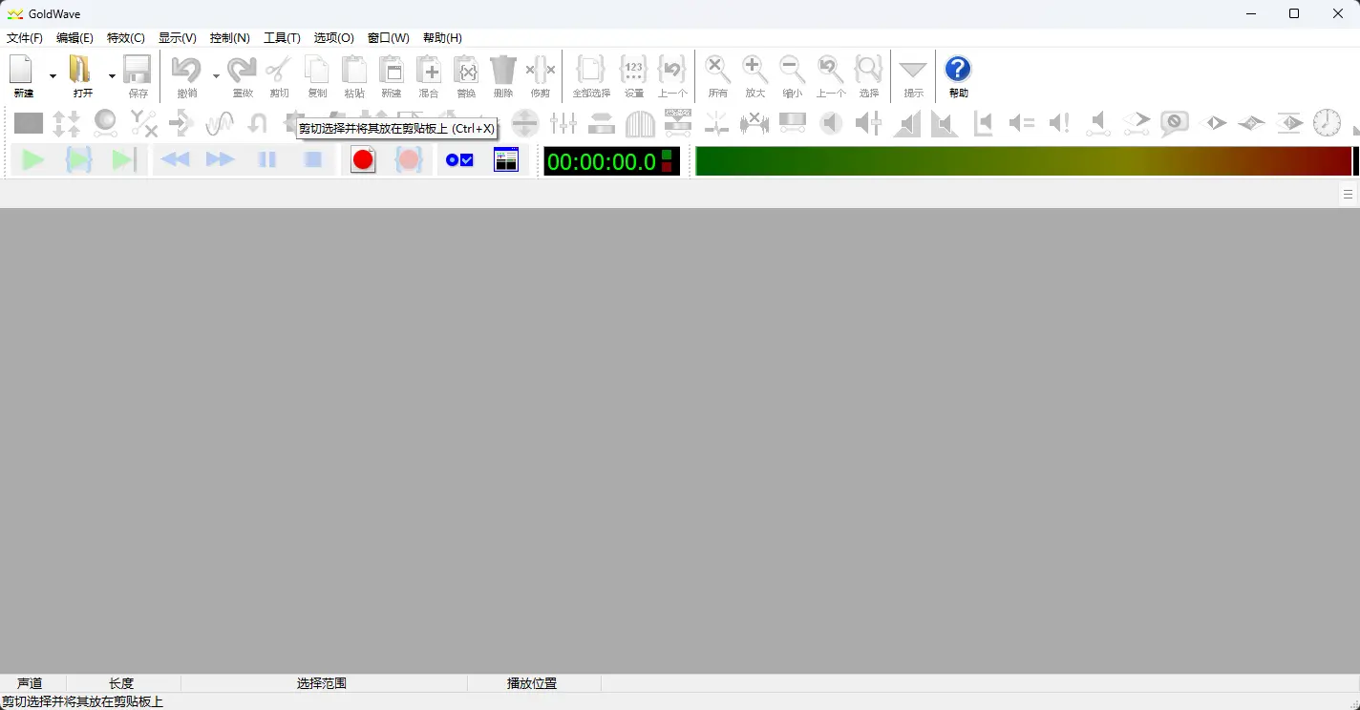Click the 粘贴 paste icon
The image size is (1360, 710).
coord(354,70)
